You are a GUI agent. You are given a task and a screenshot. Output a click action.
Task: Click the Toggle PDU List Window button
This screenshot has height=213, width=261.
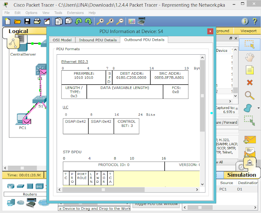156,204
